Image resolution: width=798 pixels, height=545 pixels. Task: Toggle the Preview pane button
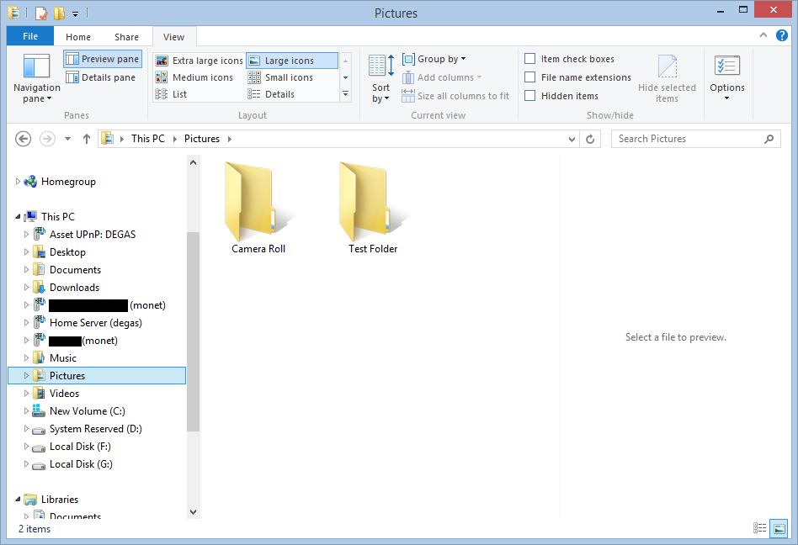coord(103,59)
